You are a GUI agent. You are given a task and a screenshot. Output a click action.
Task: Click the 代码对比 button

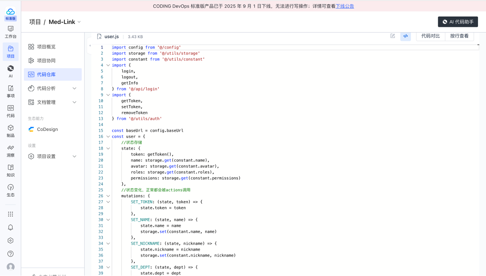point(430,36)
